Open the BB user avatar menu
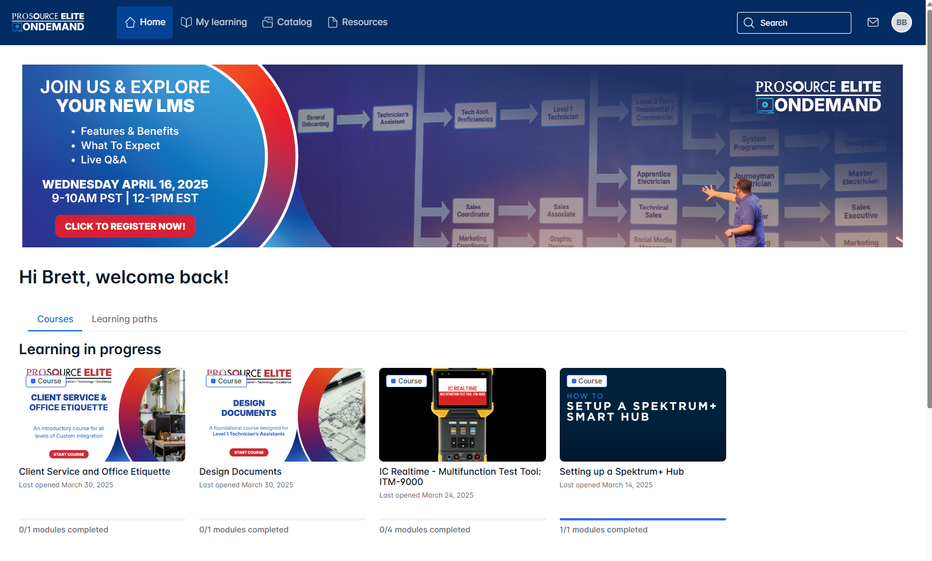Screen dimensions: 932x561 901,22
